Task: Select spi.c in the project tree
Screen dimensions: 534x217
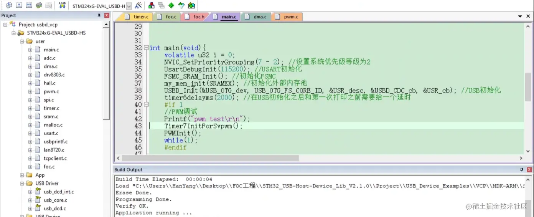Action: coord(49,100)
